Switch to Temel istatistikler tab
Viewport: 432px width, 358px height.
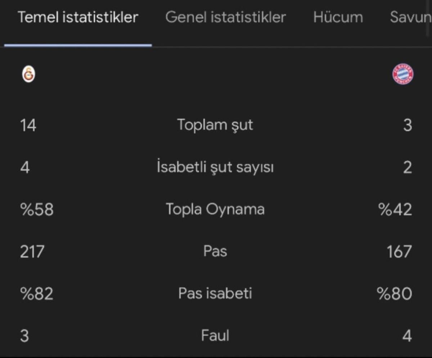pos(78,17)
